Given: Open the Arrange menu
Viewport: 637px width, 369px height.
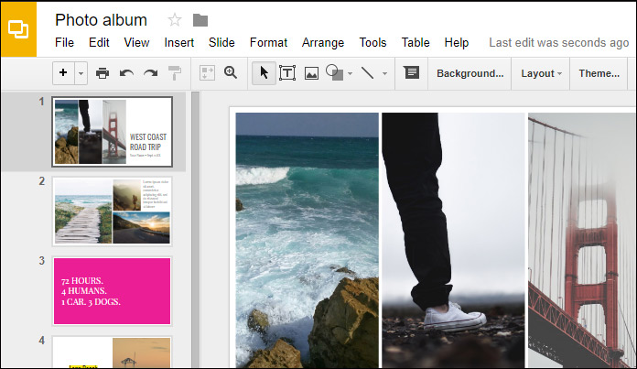Looking at the screenshot, I should (323, 43).
